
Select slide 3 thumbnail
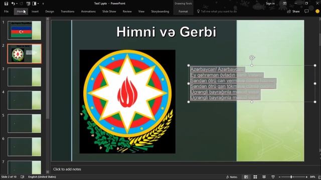25,77
